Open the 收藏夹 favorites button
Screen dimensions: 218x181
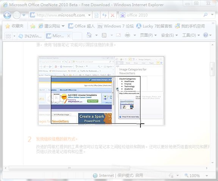coord(14,26)
